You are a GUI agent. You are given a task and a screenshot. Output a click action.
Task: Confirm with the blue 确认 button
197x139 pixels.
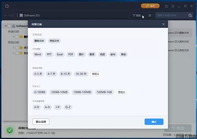point(154,122)
